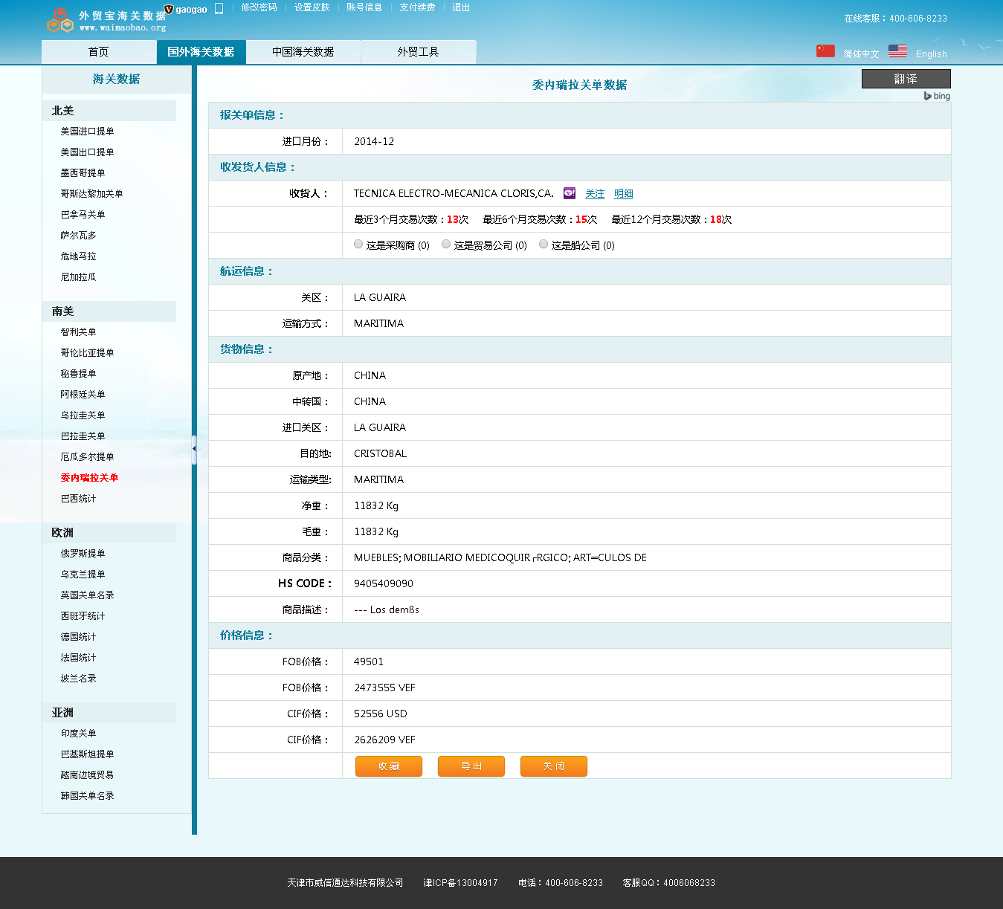Open 乌拉圭关单 in the sidebar
The image size is (1003, 909).
point(83,415)
